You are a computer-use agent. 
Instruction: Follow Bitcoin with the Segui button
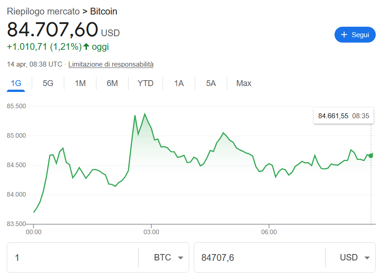click(x=355, y=35)
